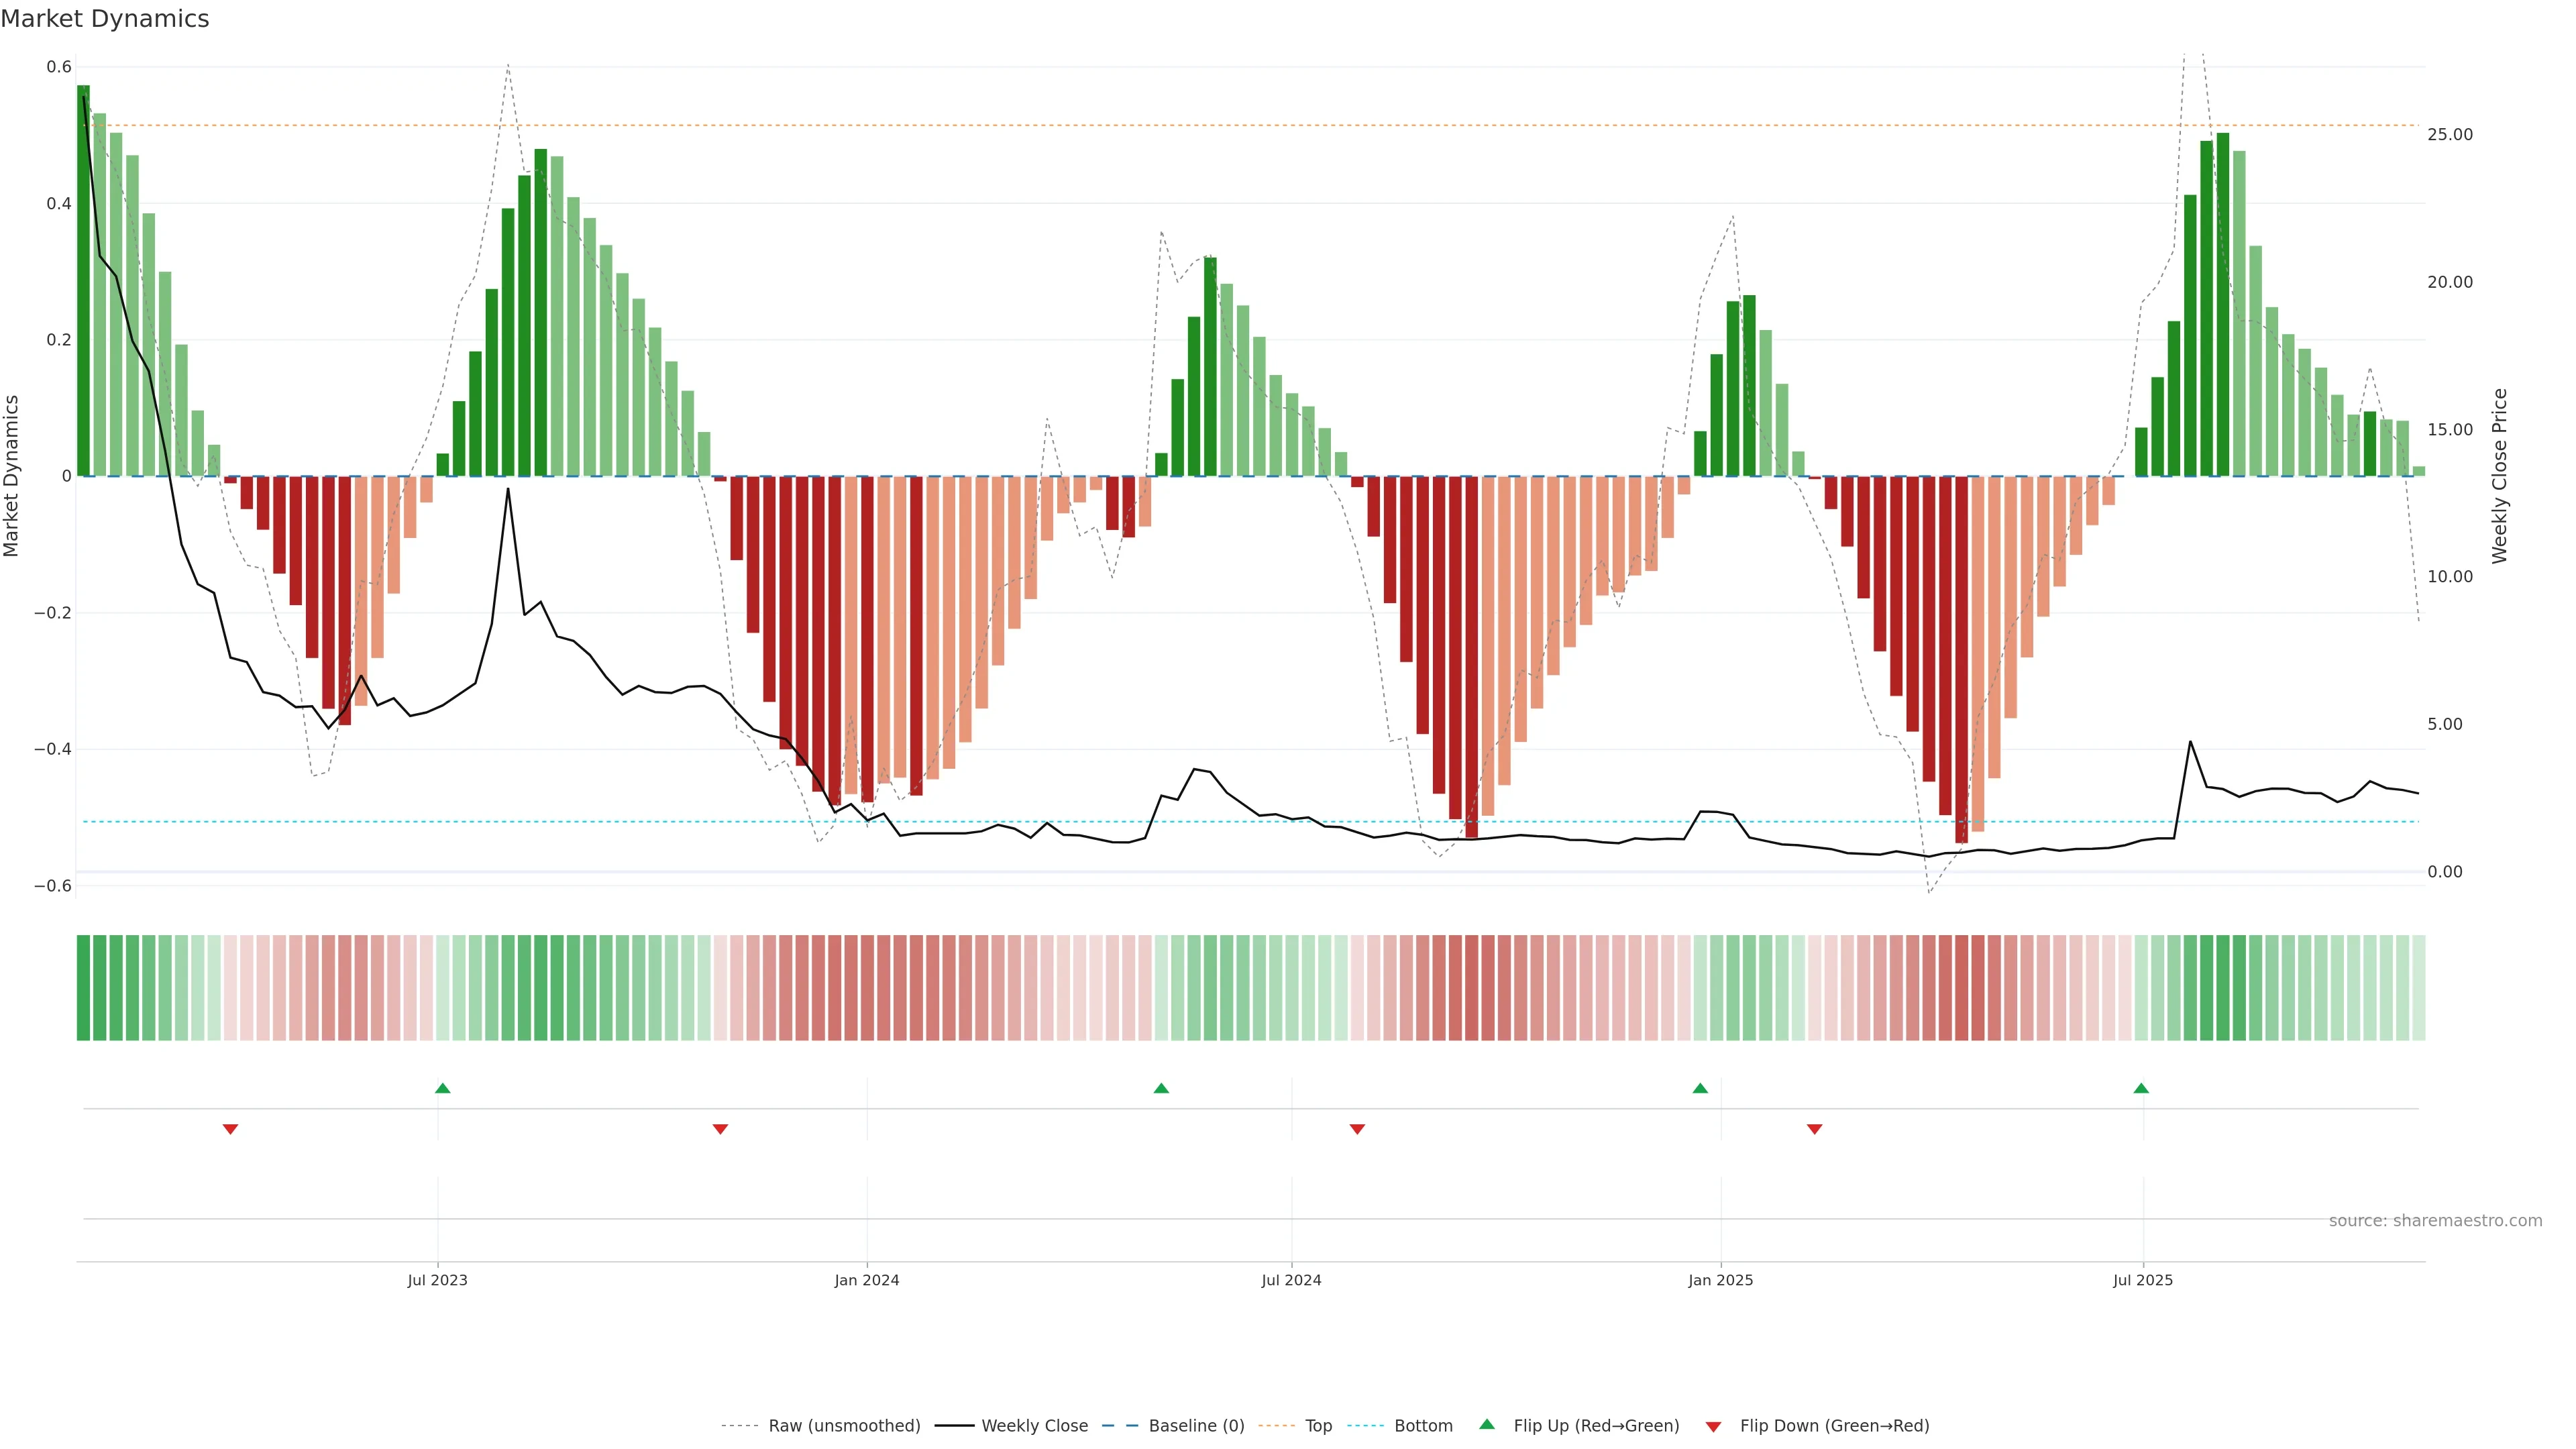2576x1449 pixels.
Task: Click the Jan 2024 axis label
Action: (x=867, y=1280)
